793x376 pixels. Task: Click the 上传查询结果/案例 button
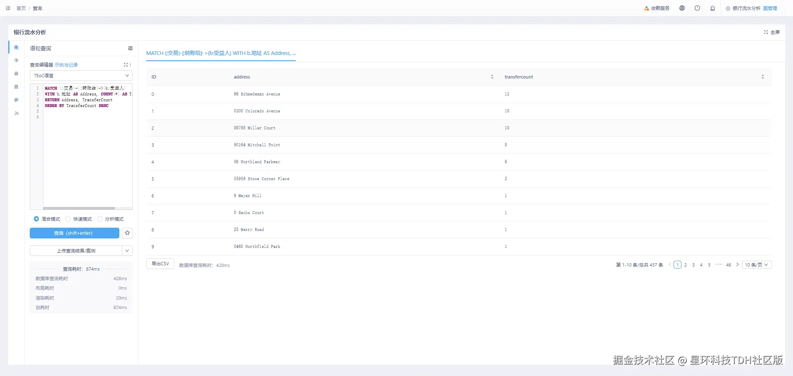pyautogui.click(x=76, y=251)
